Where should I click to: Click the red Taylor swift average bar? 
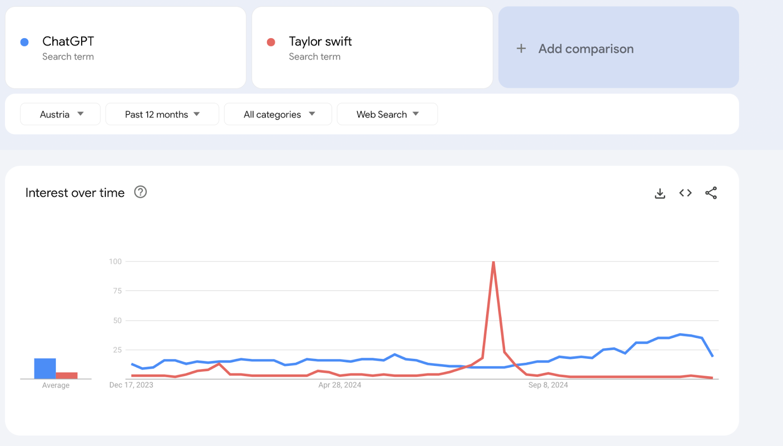pyautogui.click(x=67, y=376)
